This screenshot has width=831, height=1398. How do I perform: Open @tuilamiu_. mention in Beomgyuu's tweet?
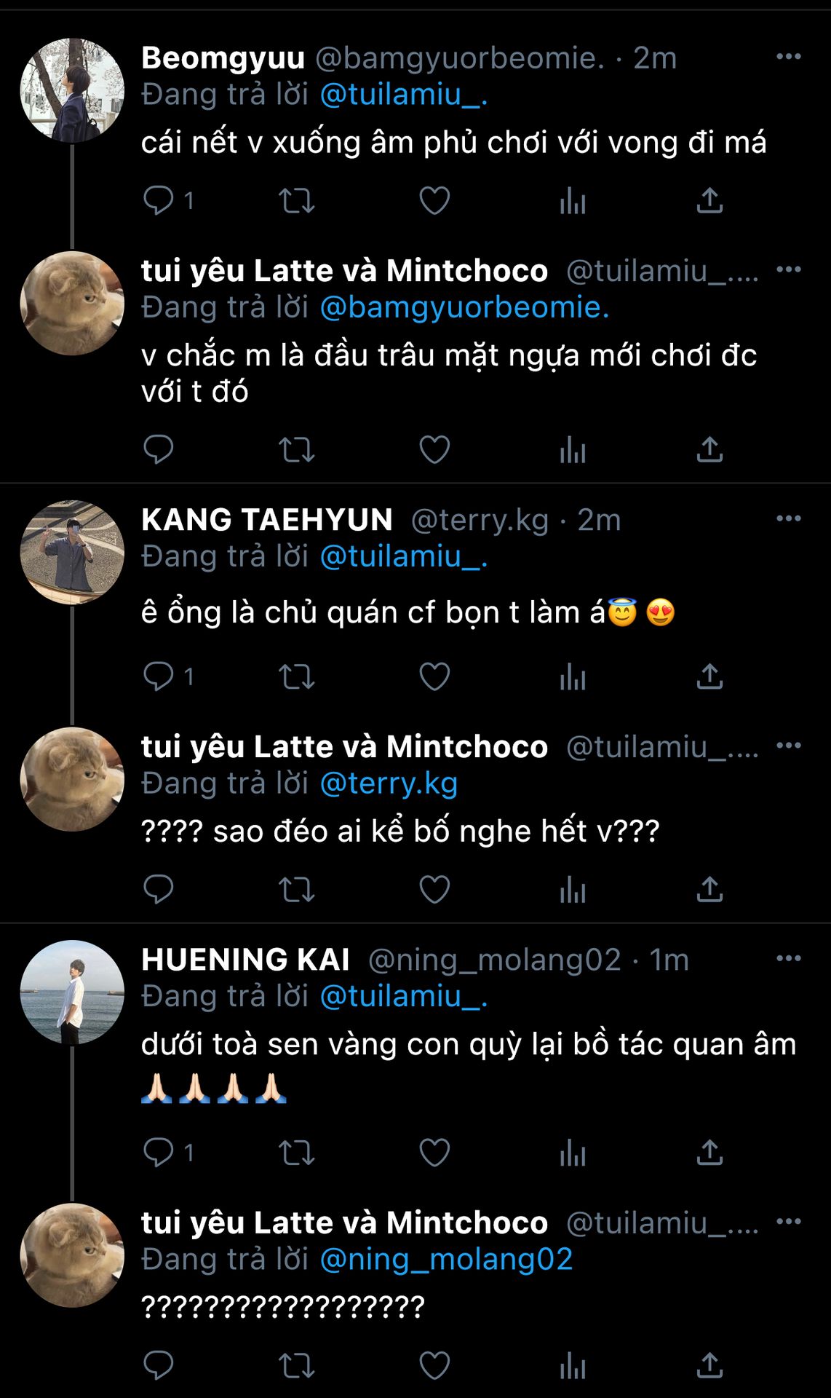[403, 95]
